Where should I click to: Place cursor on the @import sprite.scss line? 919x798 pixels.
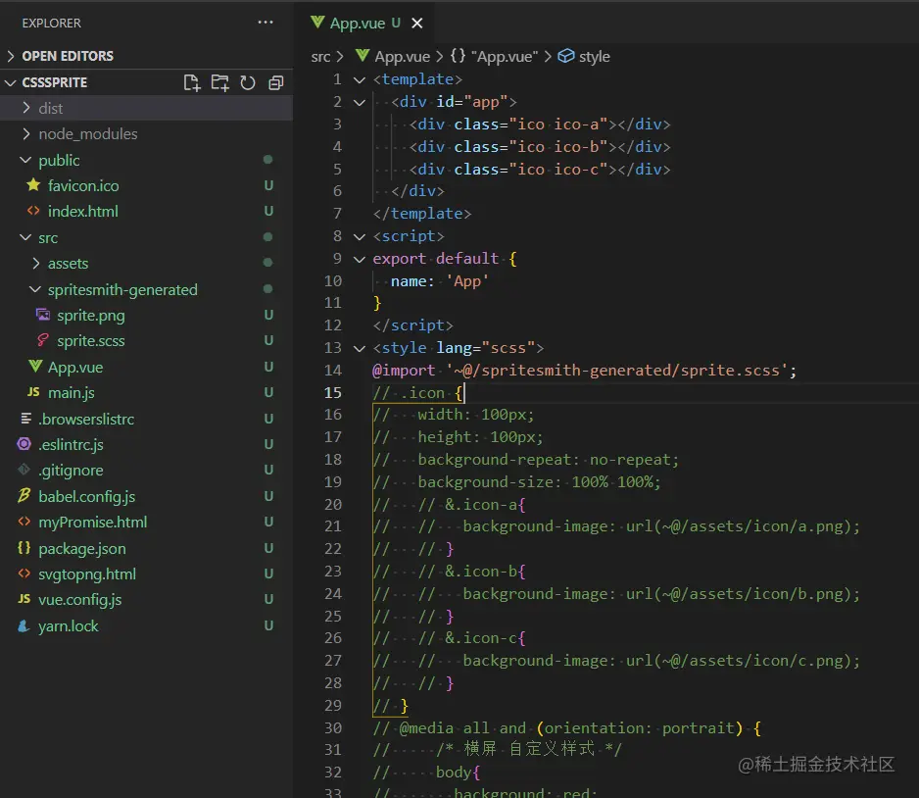pyautogui.click(x=584, y=371)
